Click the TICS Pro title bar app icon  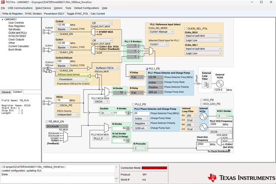(x=3, y=2)
